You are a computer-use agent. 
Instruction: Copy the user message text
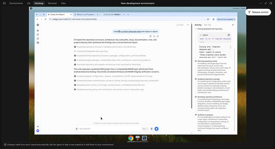[x=150, y=36]
